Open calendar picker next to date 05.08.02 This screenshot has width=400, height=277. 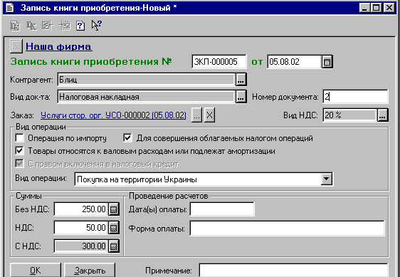(327, 62)
